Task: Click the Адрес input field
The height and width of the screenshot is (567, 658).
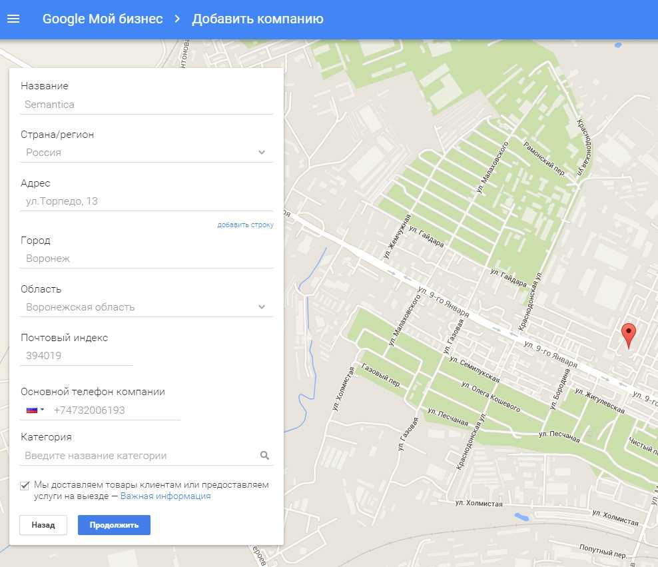Action: pos(147,201)
